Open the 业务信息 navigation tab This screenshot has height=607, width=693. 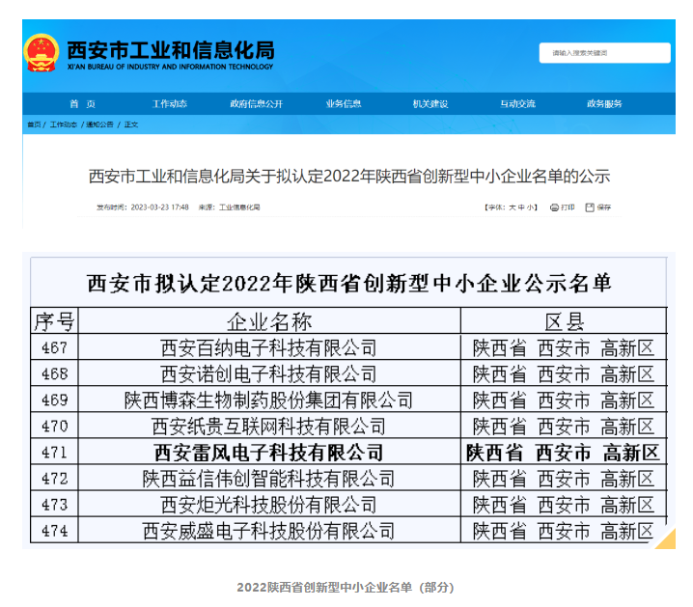[344, 104]
